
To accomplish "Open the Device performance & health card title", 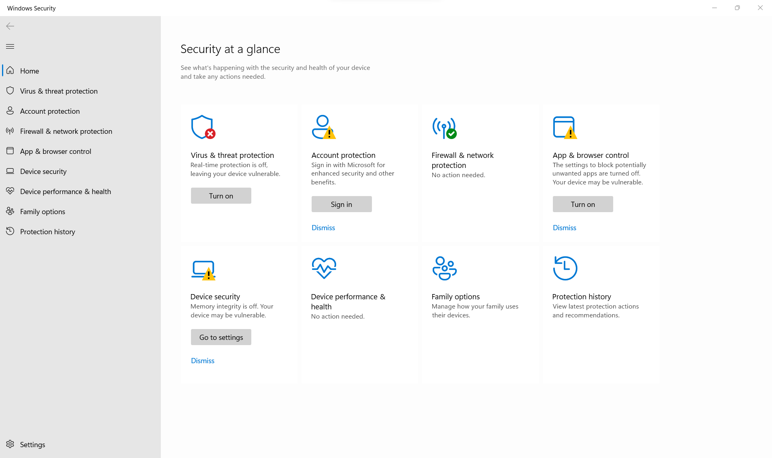I will click(348, 302).
